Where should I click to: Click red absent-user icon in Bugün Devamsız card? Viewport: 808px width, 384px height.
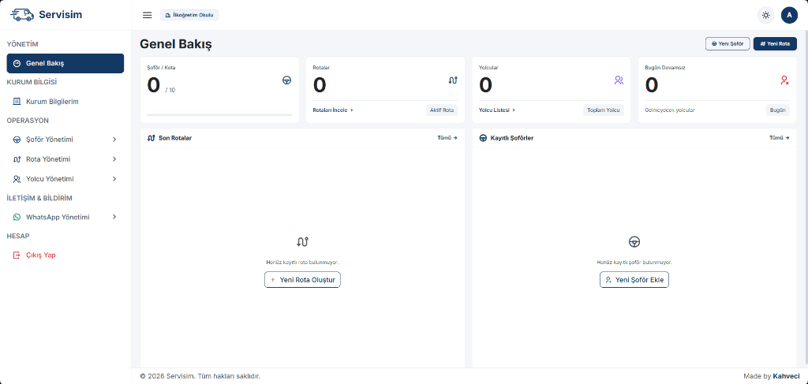[x=784, y=80]
